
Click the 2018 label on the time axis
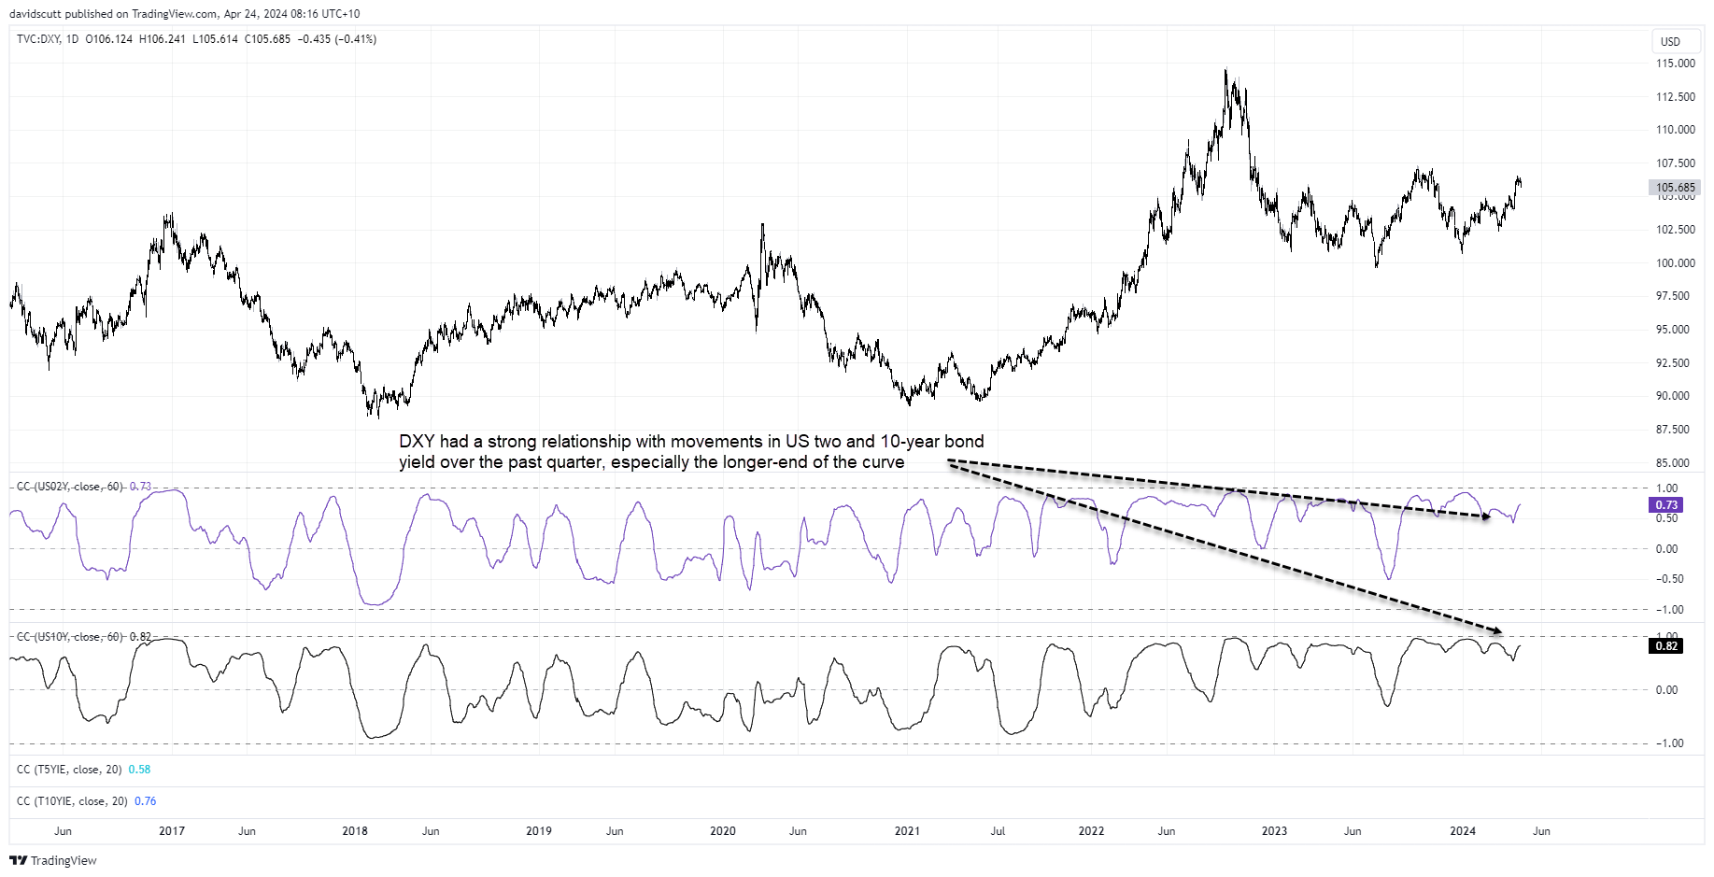[x=355, y=831]
